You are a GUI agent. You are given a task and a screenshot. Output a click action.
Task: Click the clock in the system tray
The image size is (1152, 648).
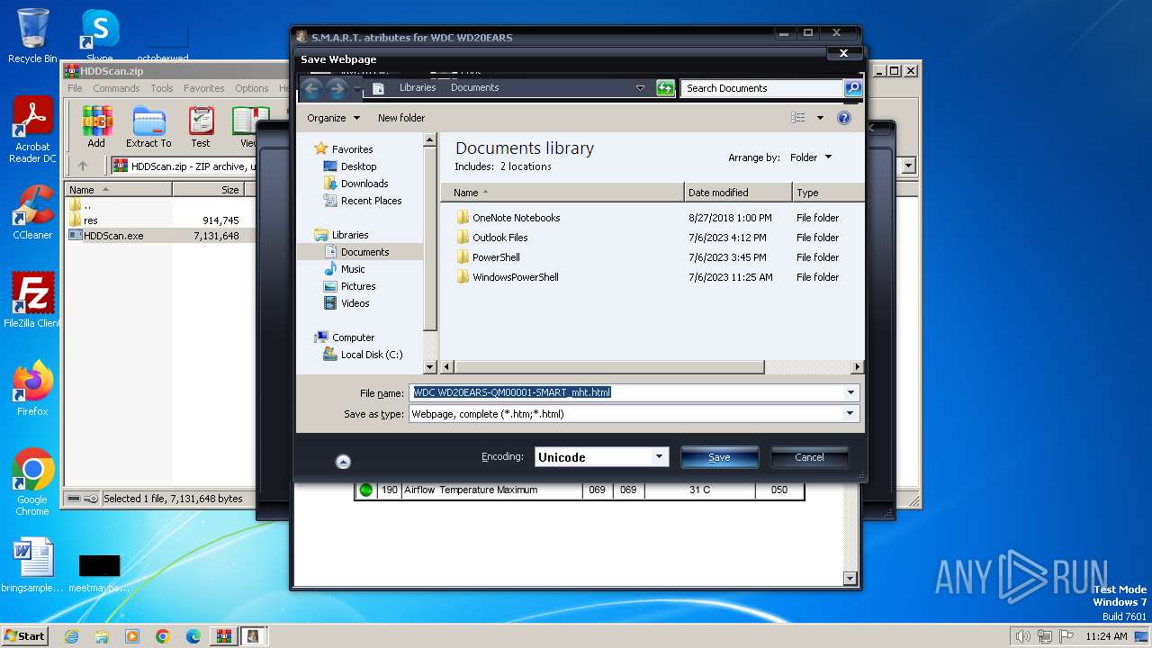coord(1106,636)
